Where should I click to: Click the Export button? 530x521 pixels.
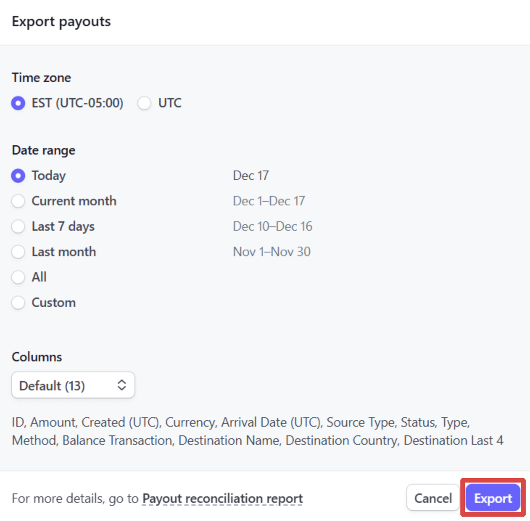pyautogui.click(x=492, y=498)
